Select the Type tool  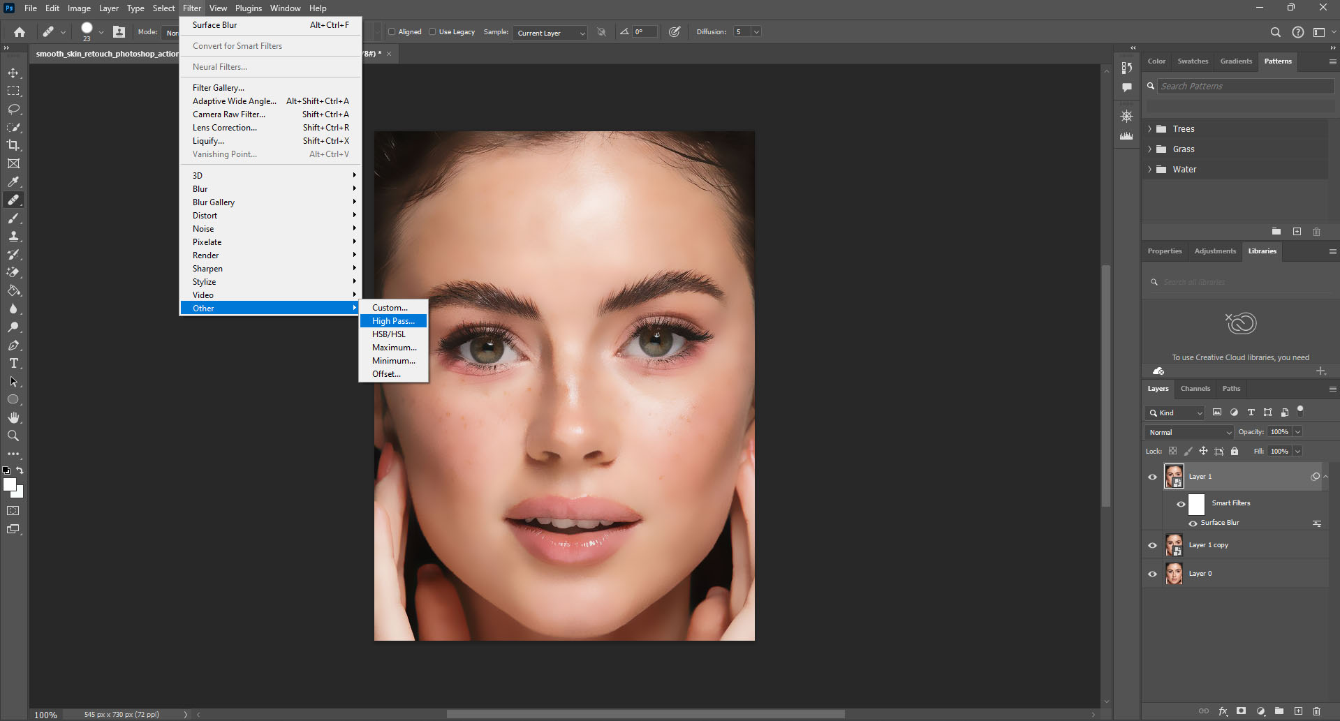[x=13, y=363]
